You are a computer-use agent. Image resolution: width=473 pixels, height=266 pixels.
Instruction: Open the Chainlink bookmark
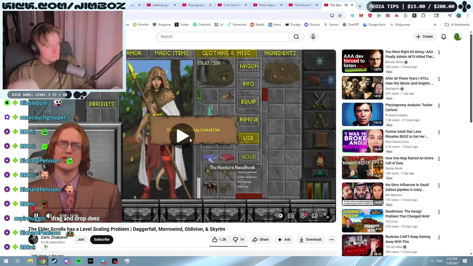pos(201,25)
